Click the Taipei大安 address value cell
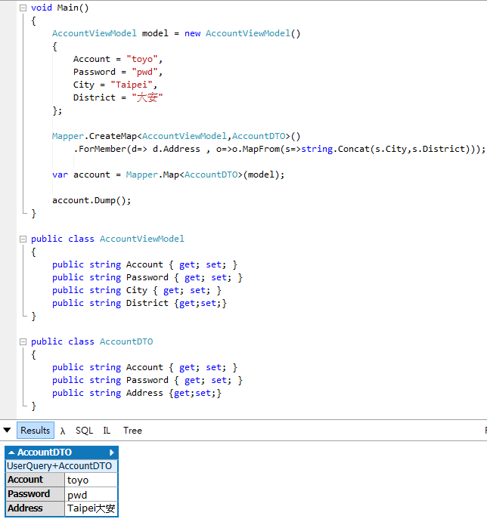The height and width of the screenshot is (519, 487). [x=91, y=508]
